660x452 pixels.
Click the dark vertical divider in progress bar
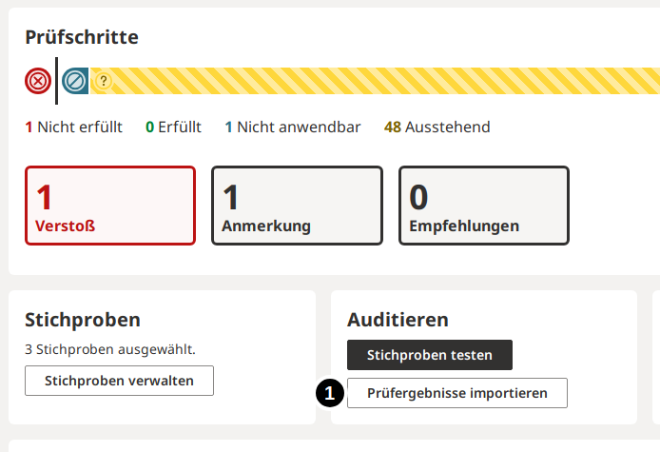56,81
